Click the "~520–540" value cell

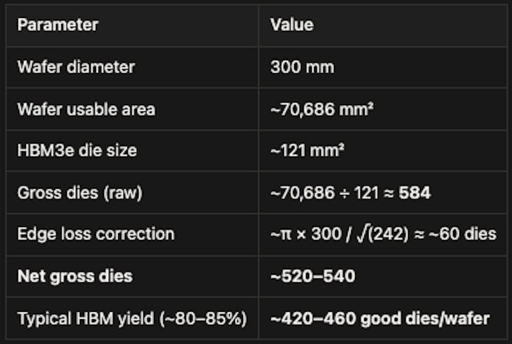(x=312, y=276)
